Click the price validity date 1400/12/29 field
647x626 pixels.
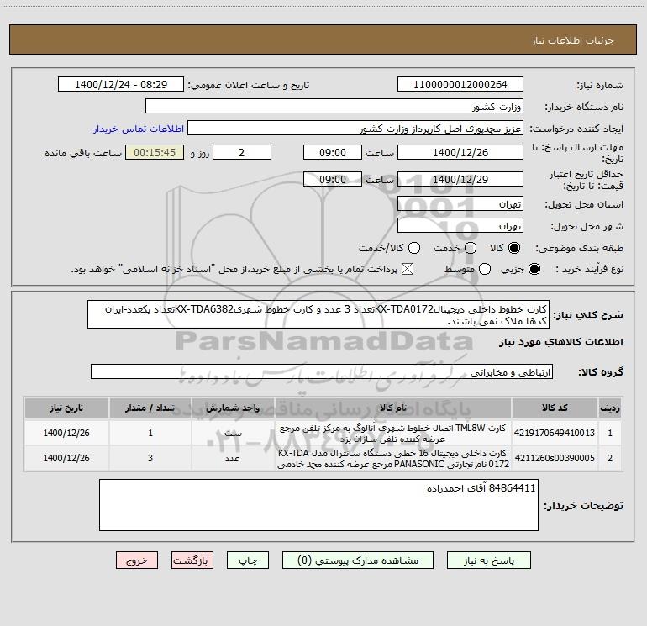(460, 179)
